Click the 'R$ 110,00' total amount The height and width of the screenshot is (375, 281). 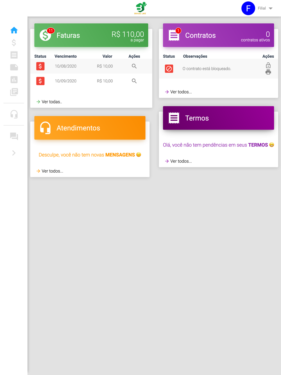click(x=128, y=34)
